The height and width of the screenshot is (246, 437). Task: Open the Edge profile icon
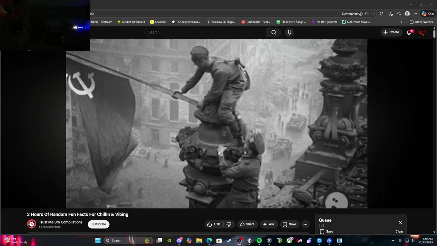pyautogui.click(x=407, y=14)
